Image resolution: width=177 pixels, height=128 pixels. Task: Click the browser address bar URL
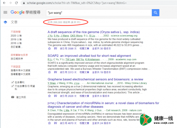(x=77, y=3)
